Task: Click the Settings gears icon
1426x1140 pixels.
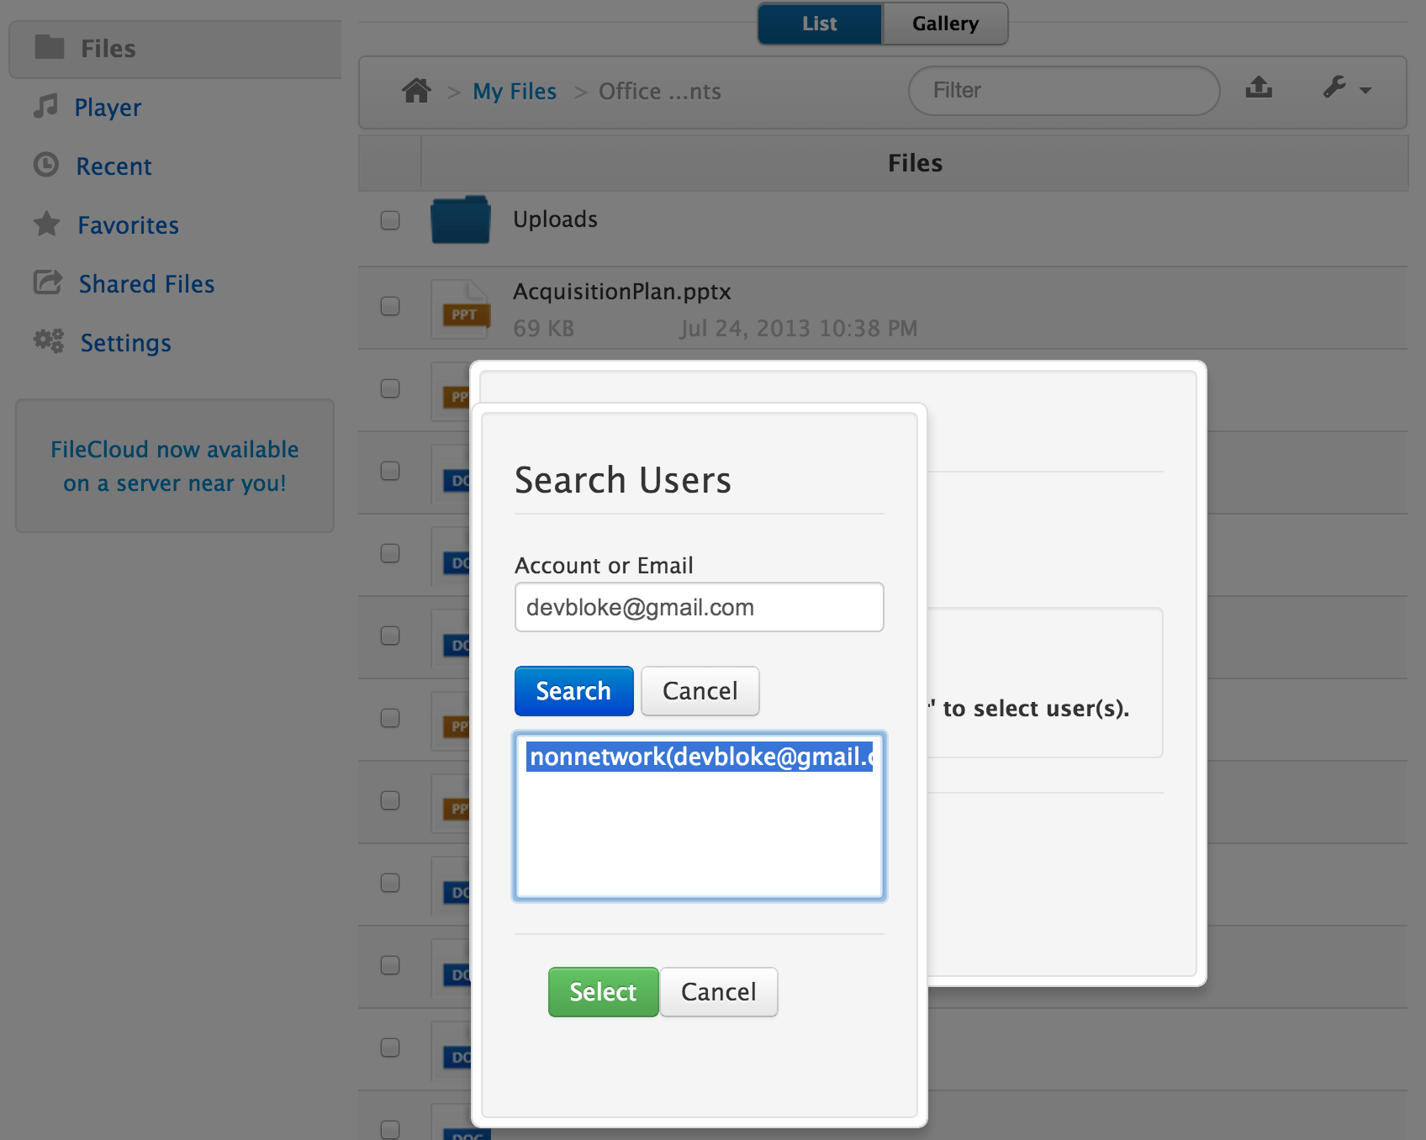Action: pyautogui.click(x=49, y=341)
